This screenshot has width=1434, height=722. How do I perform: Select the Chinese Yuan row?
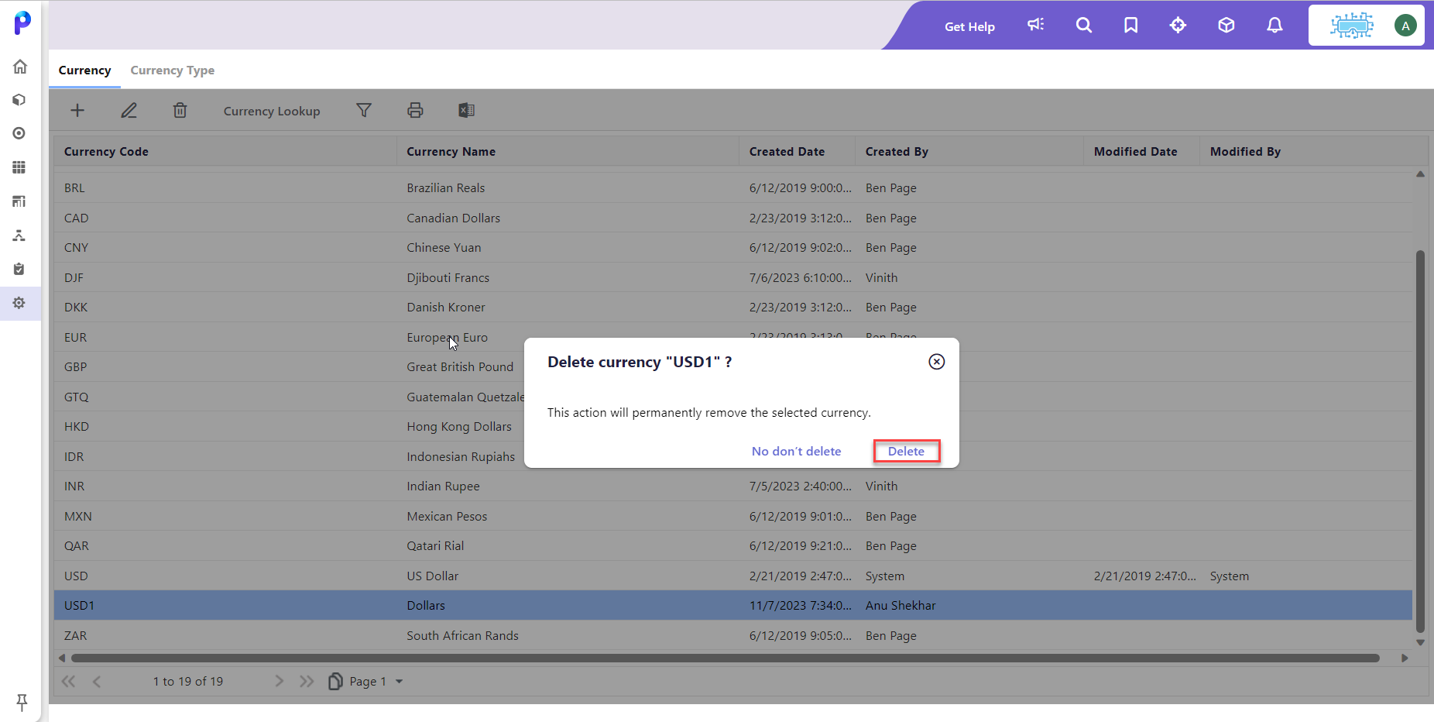tap(733, 247)
